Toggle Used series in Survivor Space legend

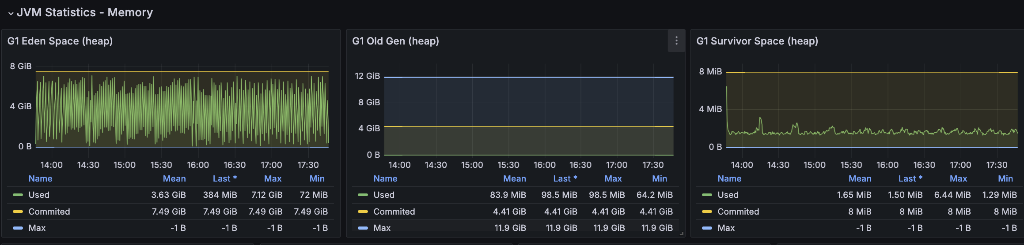pos(728,195)
